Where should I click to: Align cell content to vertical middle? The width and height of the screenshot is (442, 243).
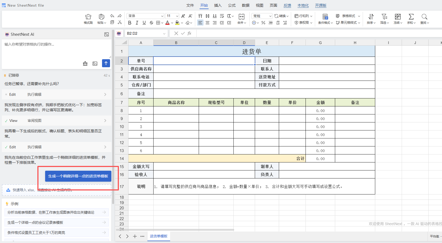(208, 16)
